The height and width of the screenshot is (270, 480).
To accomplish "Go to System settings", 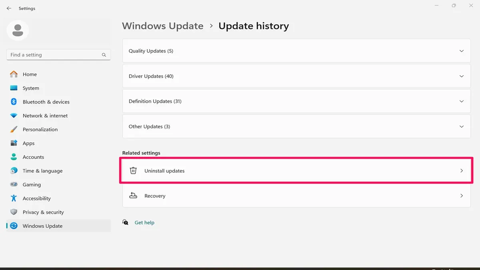I will point(58,88).
